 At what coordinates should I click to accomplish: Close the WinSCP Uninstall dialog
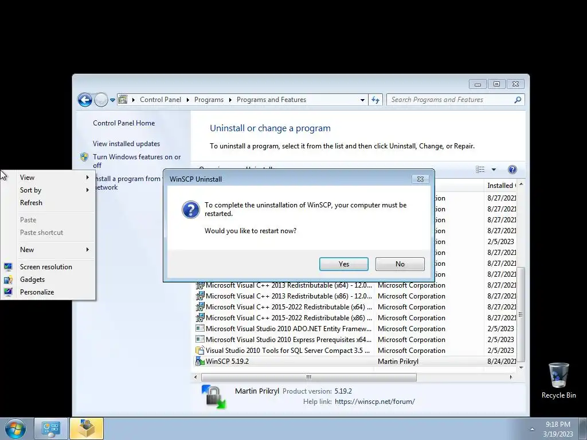click(x=420, y=179)
